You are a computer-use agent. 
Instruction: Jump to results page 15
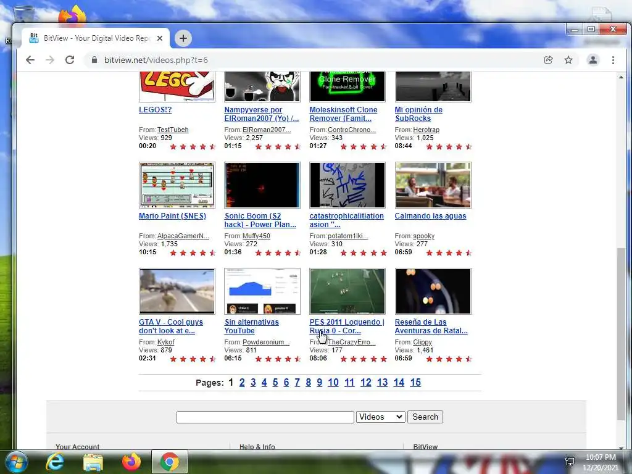pyautogui.click(x=415, y=383)
